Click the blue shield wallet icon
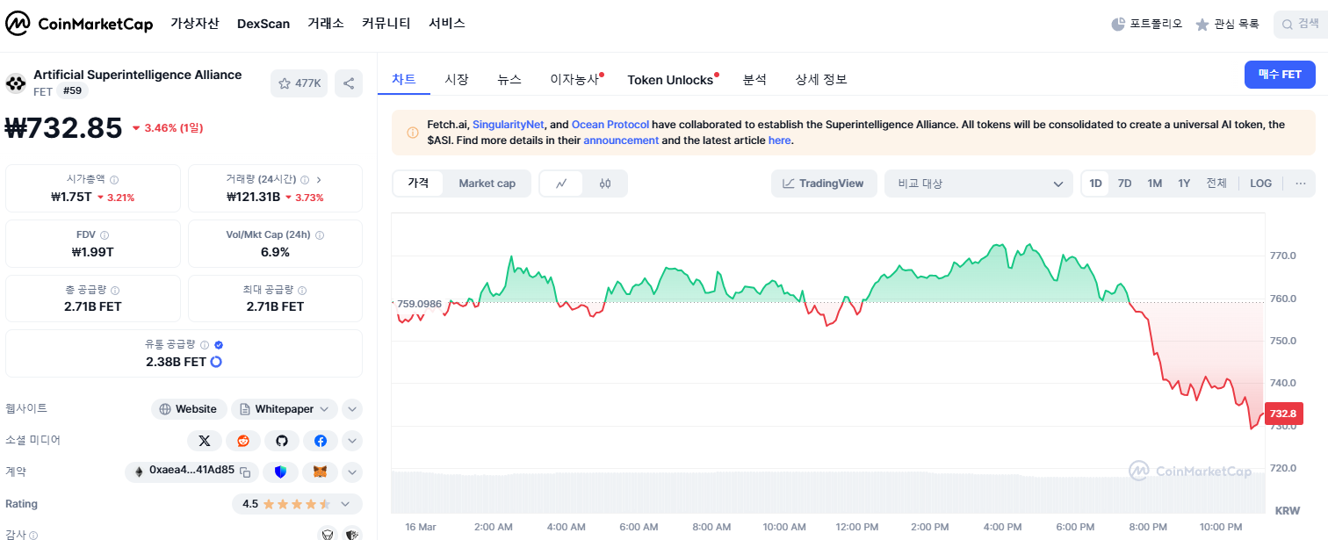Image resolution: width=1328 pixels, height=540 pixels. point(281,472)
